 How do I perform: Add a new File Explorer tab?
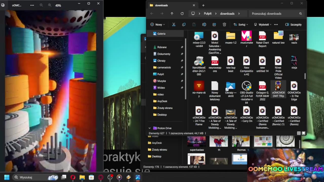pos(203,5)
